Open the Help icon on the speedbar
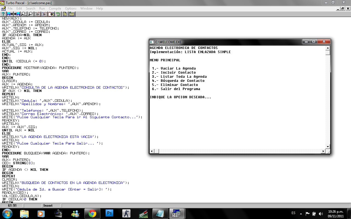Screen dimensions: 351x219 click(3, 14)
